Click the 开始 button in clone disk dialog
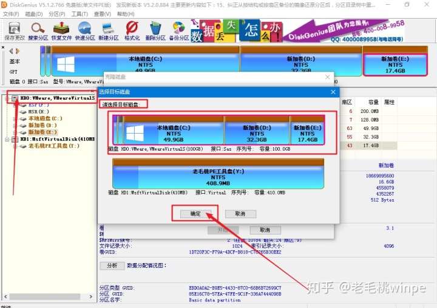Viewport: 437px width, 308px height. (223, 230)
